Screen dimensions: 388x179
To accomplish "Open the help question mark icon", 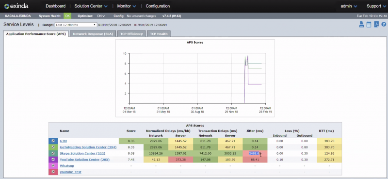I will coord(384,25).
